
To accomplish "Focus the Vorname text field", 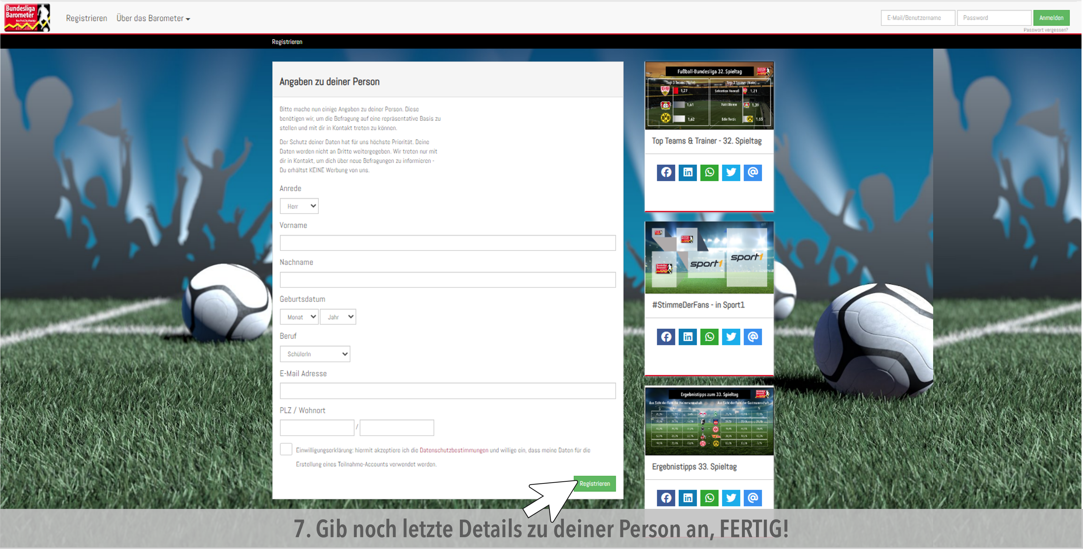I will coord(447,243).
